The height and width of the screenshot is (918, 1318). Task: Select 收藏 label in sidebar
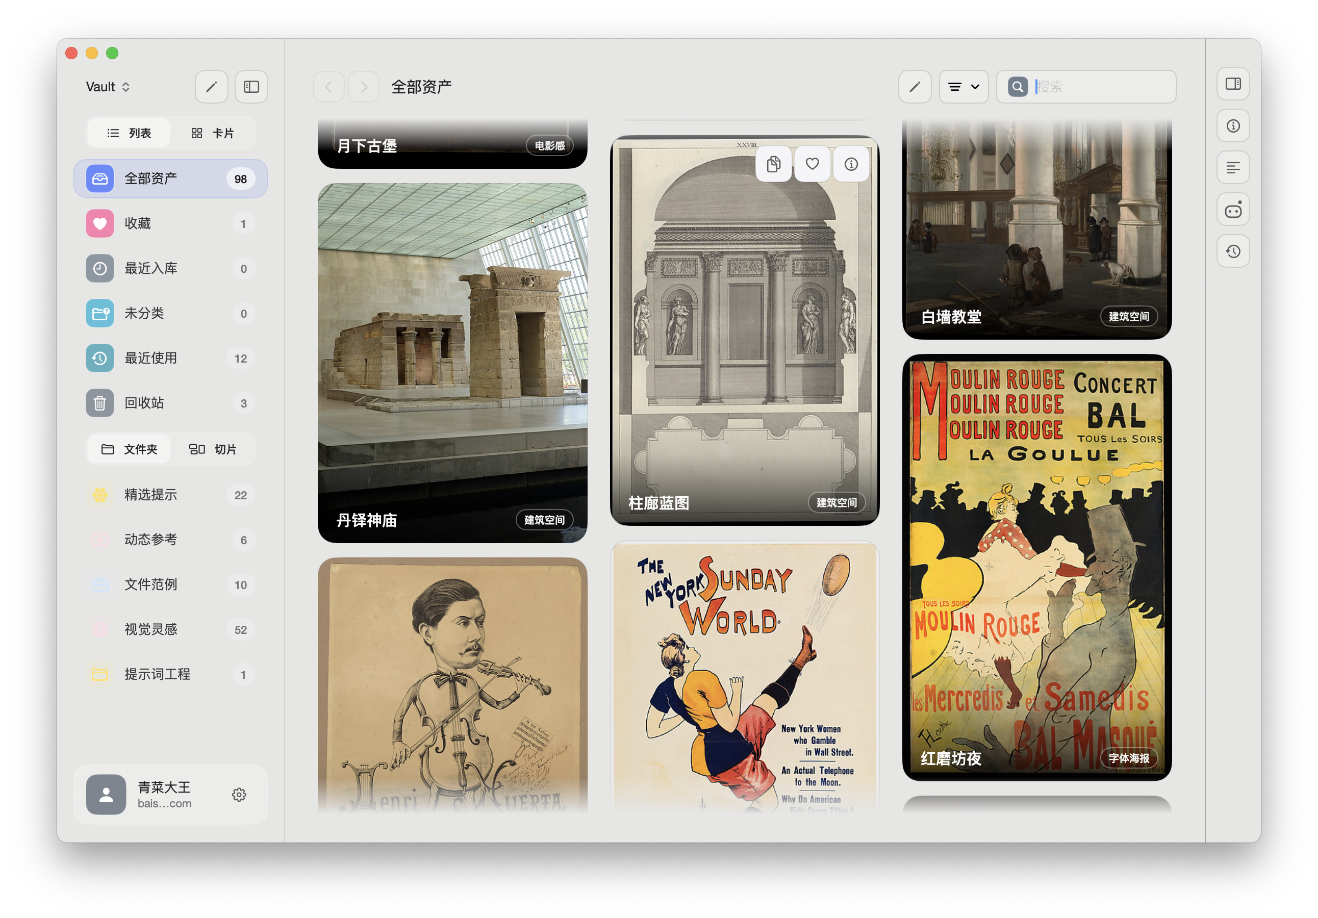click(138, 223)
